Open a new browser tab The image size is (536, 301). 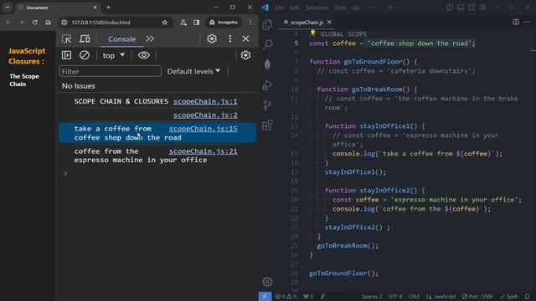coord(108,8)
